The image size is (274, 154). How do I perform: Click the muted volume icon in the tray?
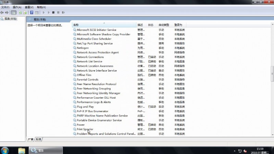[x=245, y=151]
